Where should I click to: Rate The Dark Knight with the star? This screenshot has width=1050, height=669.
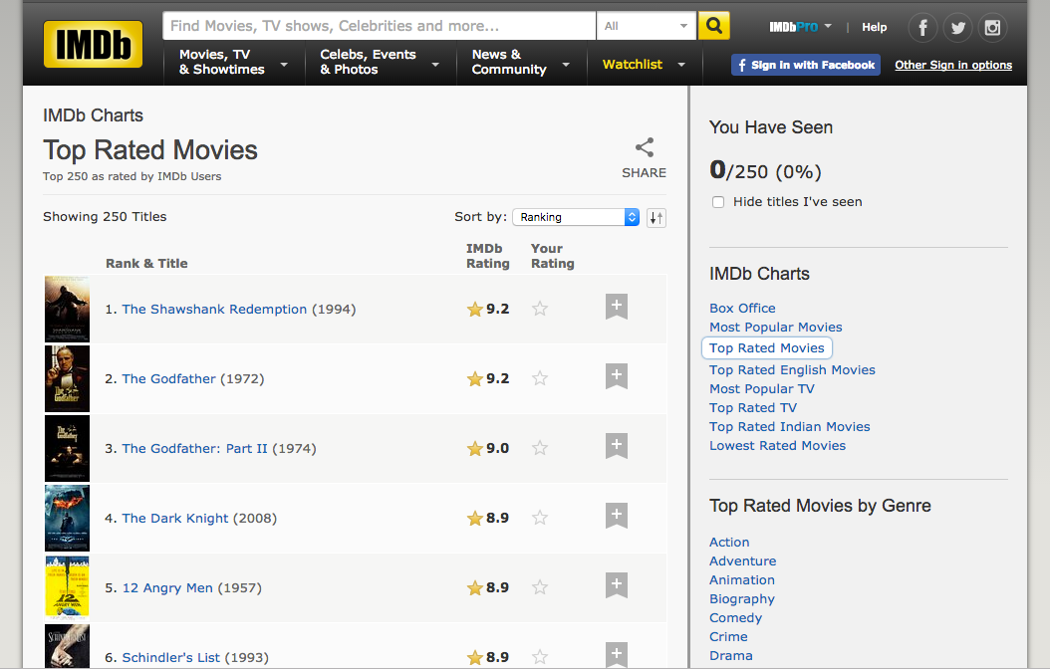point(540,517)
